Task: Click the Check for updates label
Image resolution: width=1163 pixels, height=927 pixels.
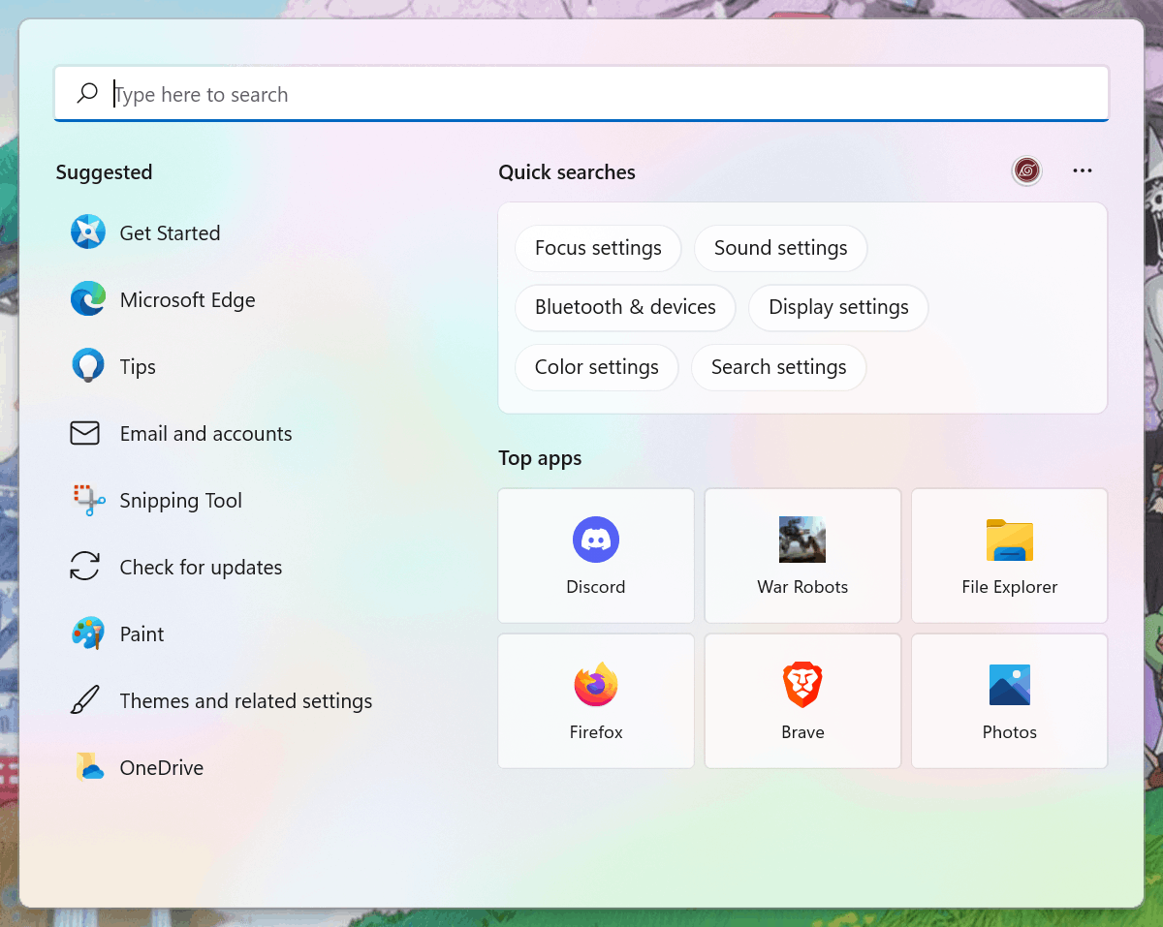Action: [201, 567]
